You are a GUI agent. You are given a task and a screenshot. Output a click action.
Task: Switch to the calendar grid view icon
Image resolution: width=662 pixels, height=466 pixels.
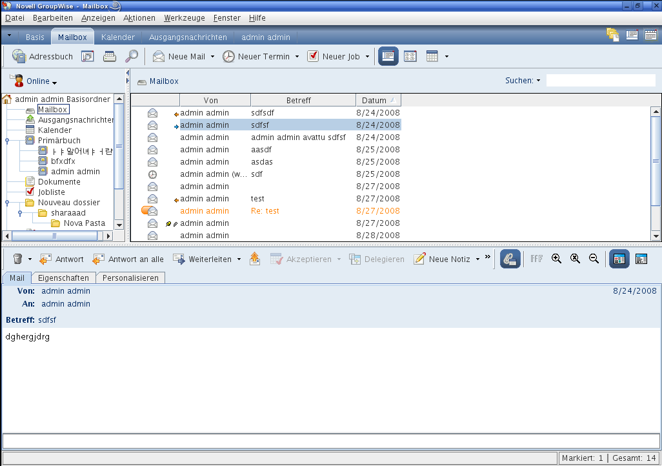pos(432,56)
